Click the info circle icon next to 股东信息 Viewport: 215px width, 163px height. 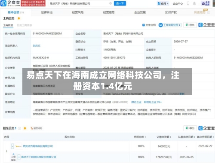coord(19,128)
